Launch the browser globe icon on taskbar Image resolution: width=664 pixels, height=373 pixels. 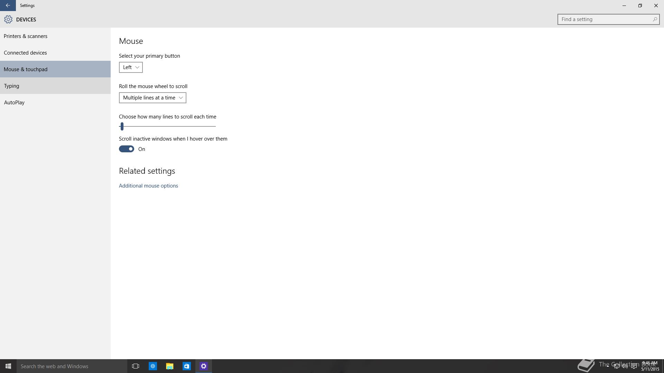tap(153, 366)
